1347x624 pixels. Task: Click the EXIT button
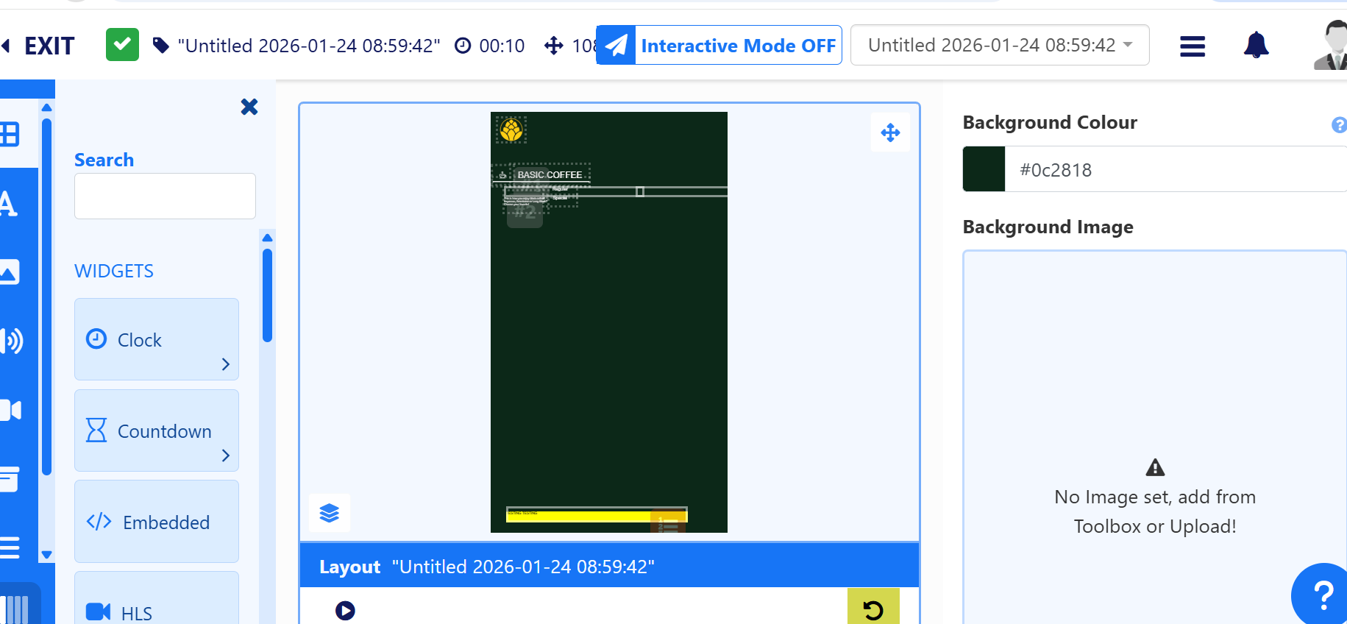pos(40,46)
